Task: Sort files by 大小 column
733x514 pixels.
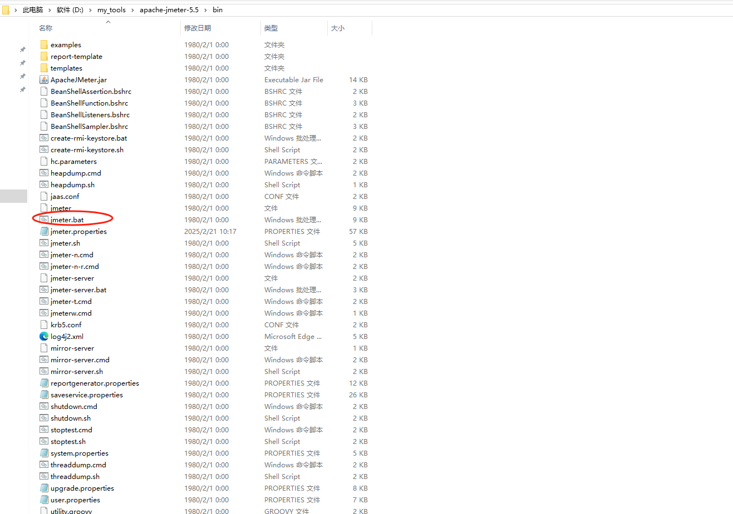Action: 338,28
